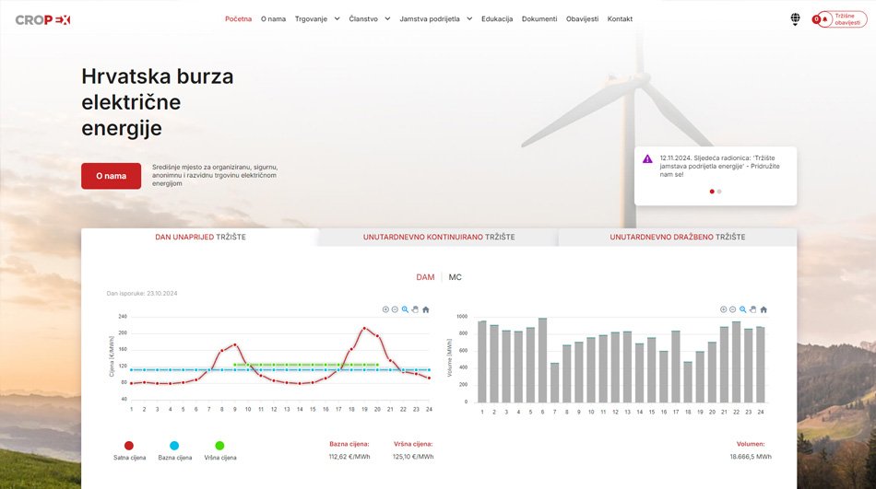Click the notification bell icon
876x489 pixels.
click(824, 19)
